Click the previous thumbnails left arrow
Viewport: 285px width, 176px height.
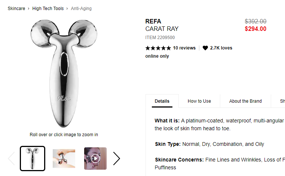[x=11, y=159]
